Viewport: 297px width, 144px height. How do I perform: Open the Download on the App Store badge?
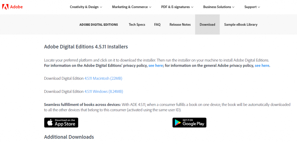[x=61, y=123]
